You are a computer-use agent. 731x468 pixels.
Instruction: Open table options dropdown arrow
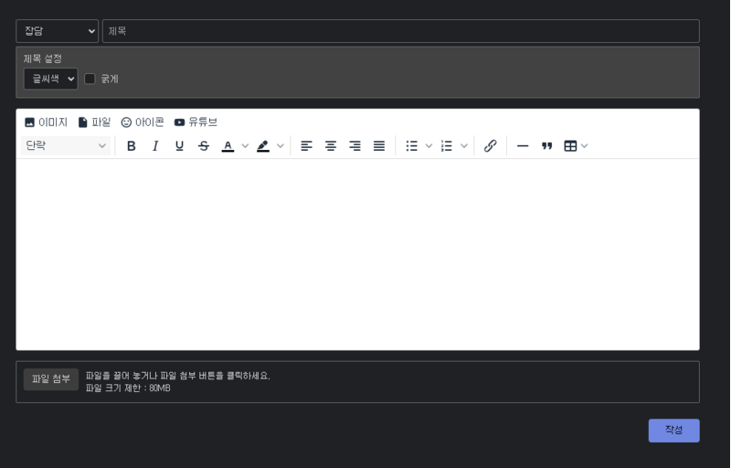[585, 146]
